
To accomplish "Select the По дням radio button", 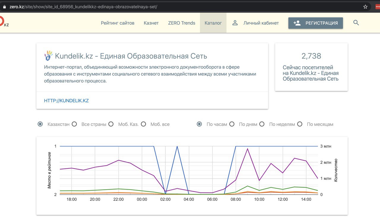I will click(x=232, y=124).
